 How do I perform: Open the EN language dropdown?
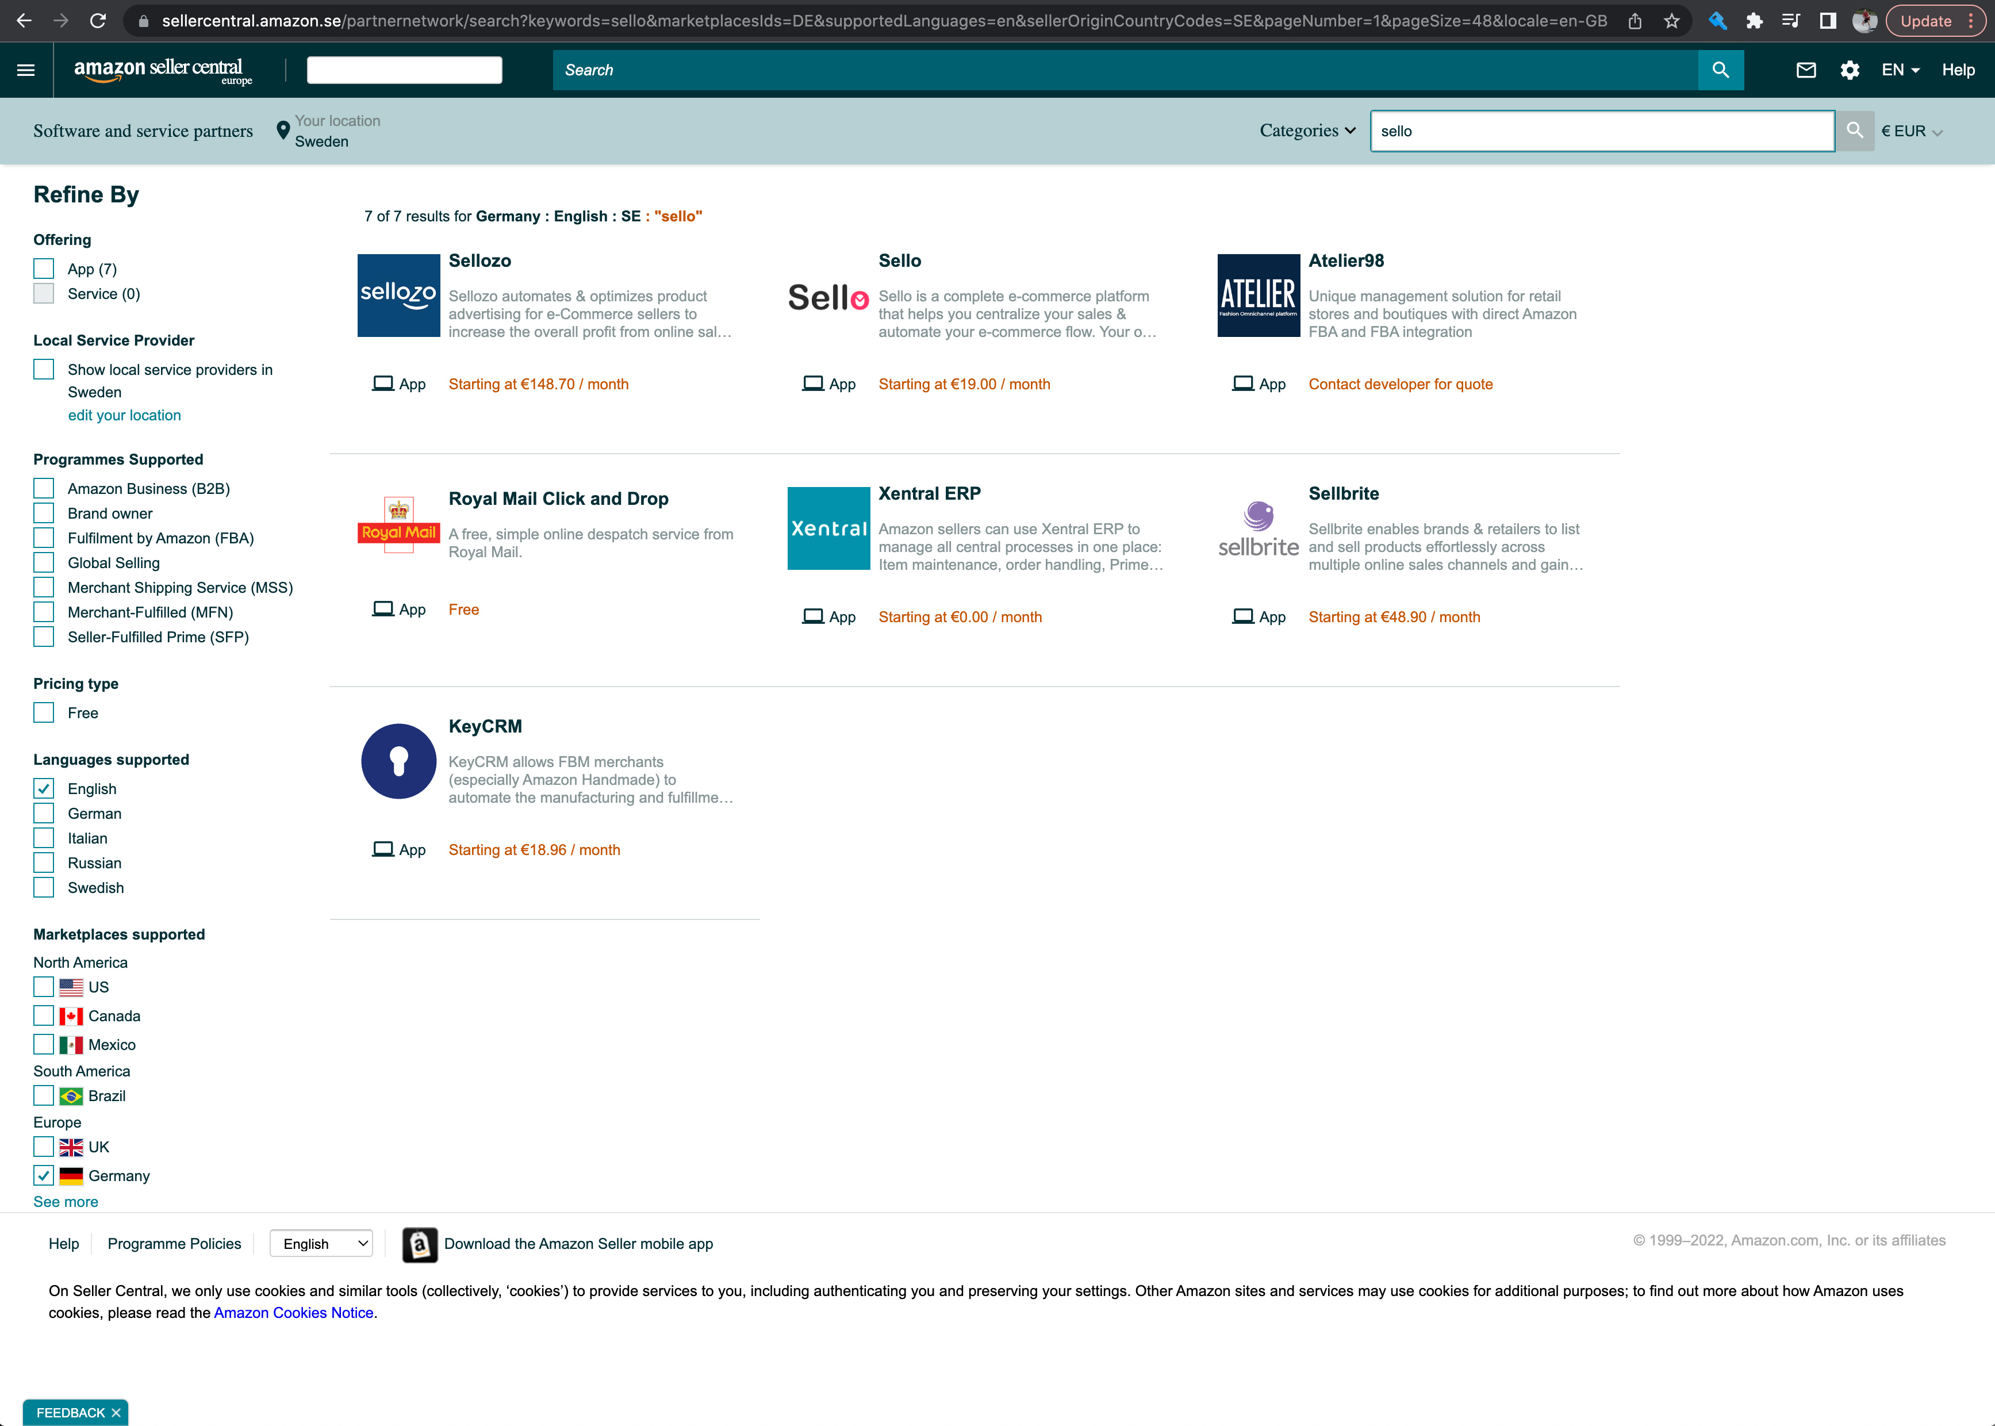click(1900, 70)
